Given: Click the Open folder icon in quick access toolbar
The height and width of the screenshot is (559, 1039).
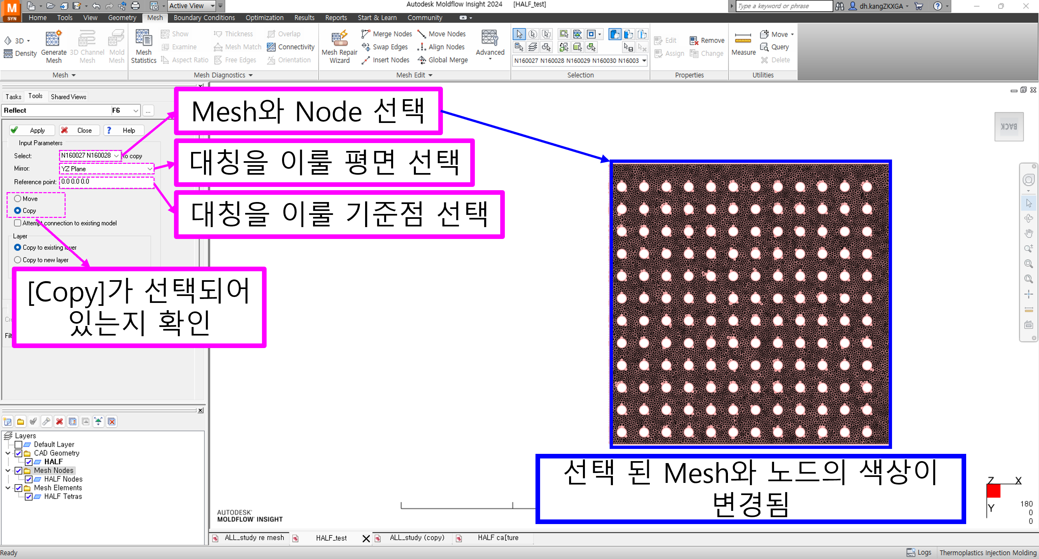Looking at the screenshot, I should [x=50, y=6].
